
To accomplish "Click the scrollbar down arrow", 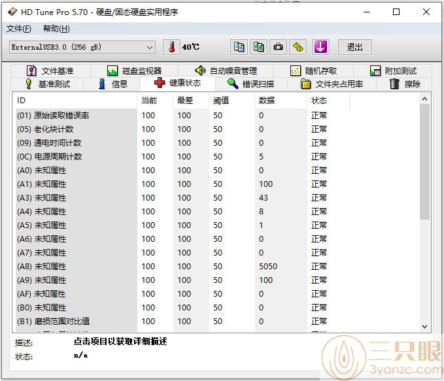I will [x=424, y=326].
